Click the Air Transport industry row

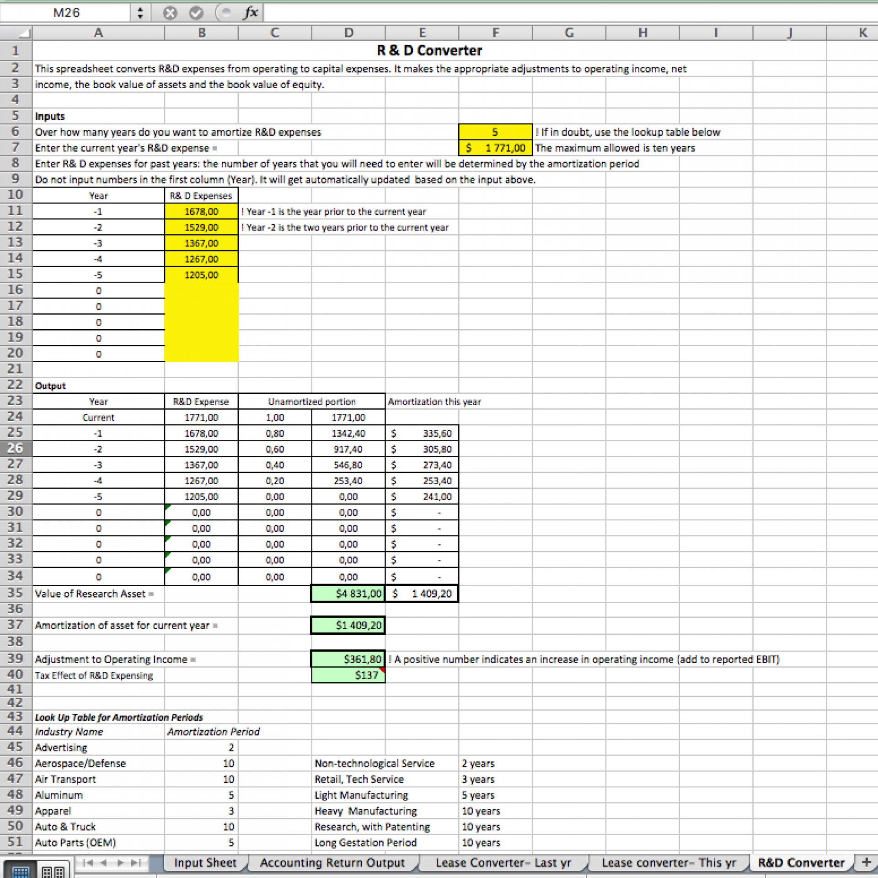pos(65,779)
